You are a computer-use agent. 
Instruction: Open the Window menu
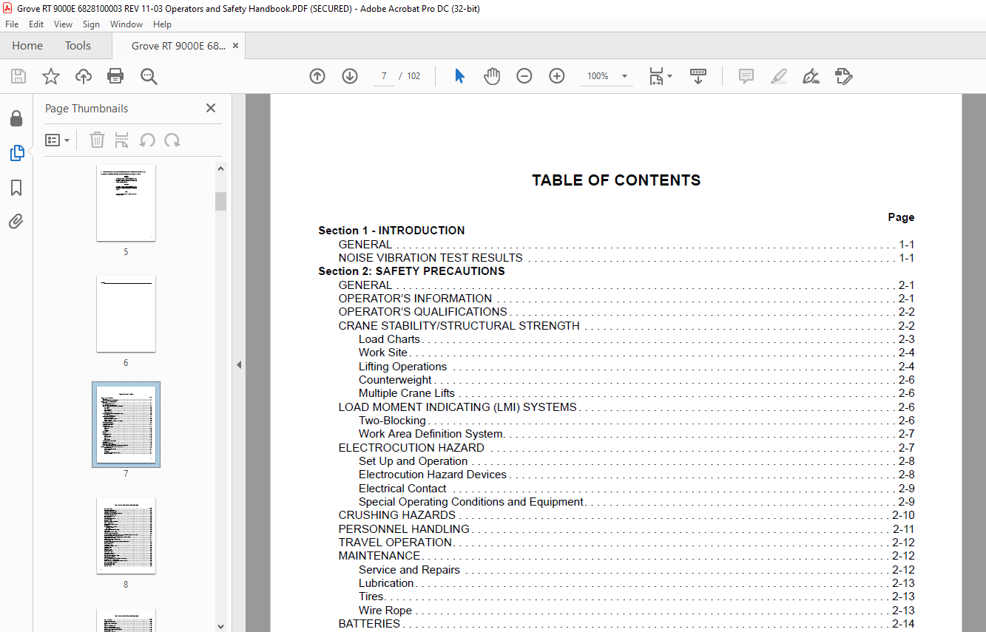pos(126,24)
